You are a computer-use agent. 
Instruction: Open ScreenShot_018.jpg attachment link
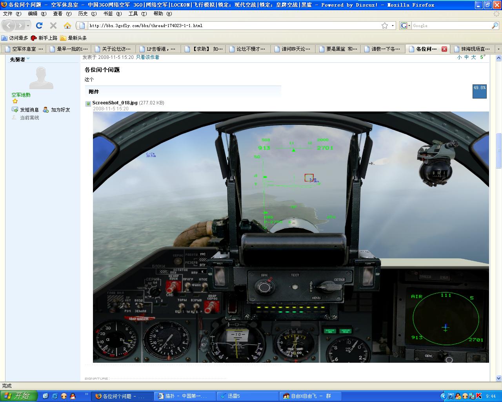115,103
